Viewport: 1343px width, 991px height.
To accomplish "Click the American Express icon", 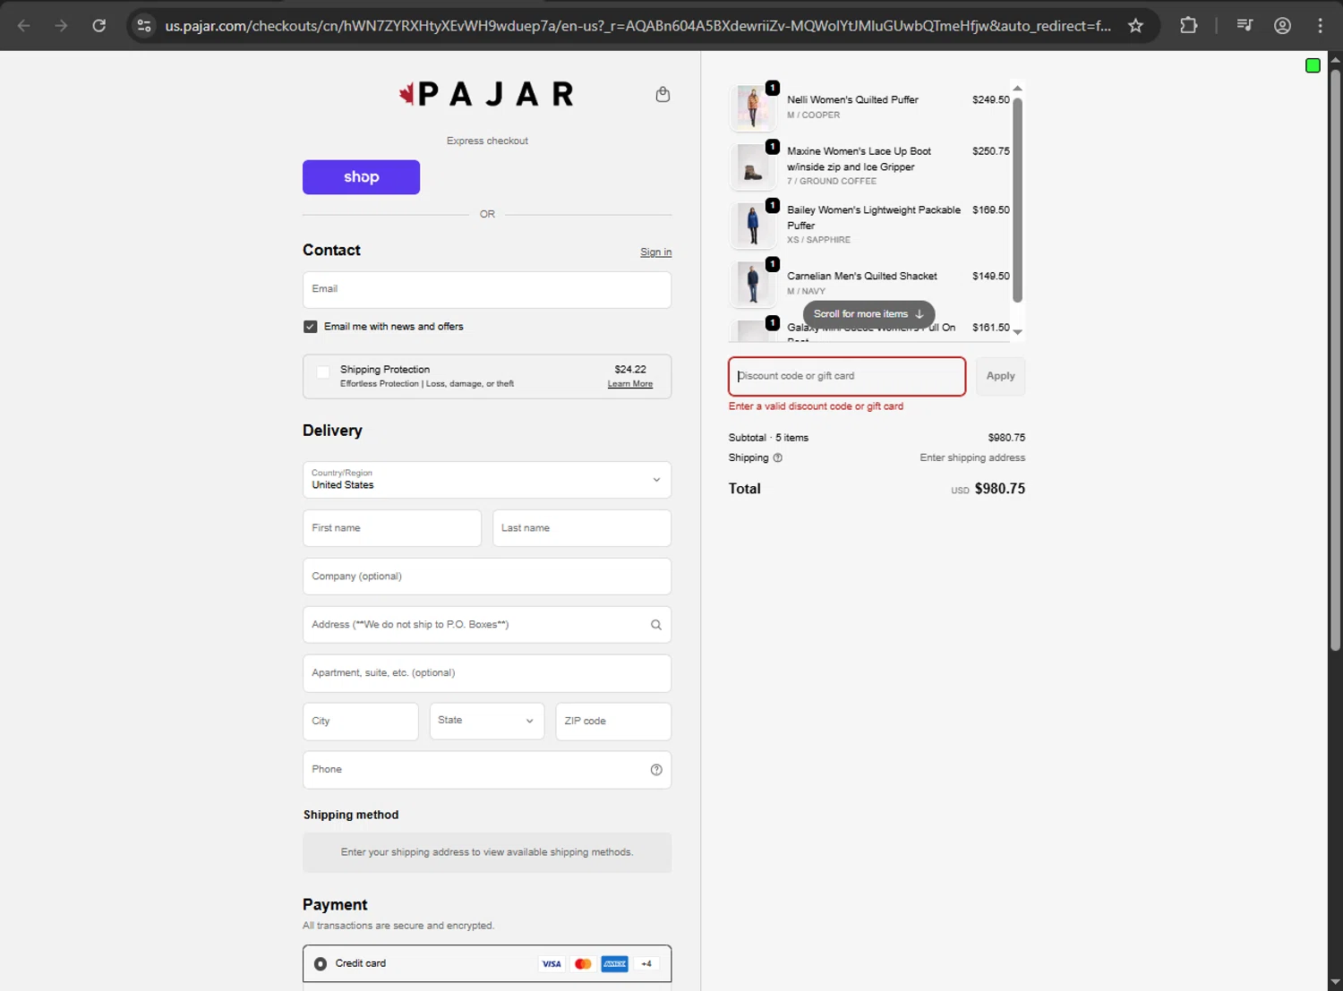I will [x=614, y=964].
